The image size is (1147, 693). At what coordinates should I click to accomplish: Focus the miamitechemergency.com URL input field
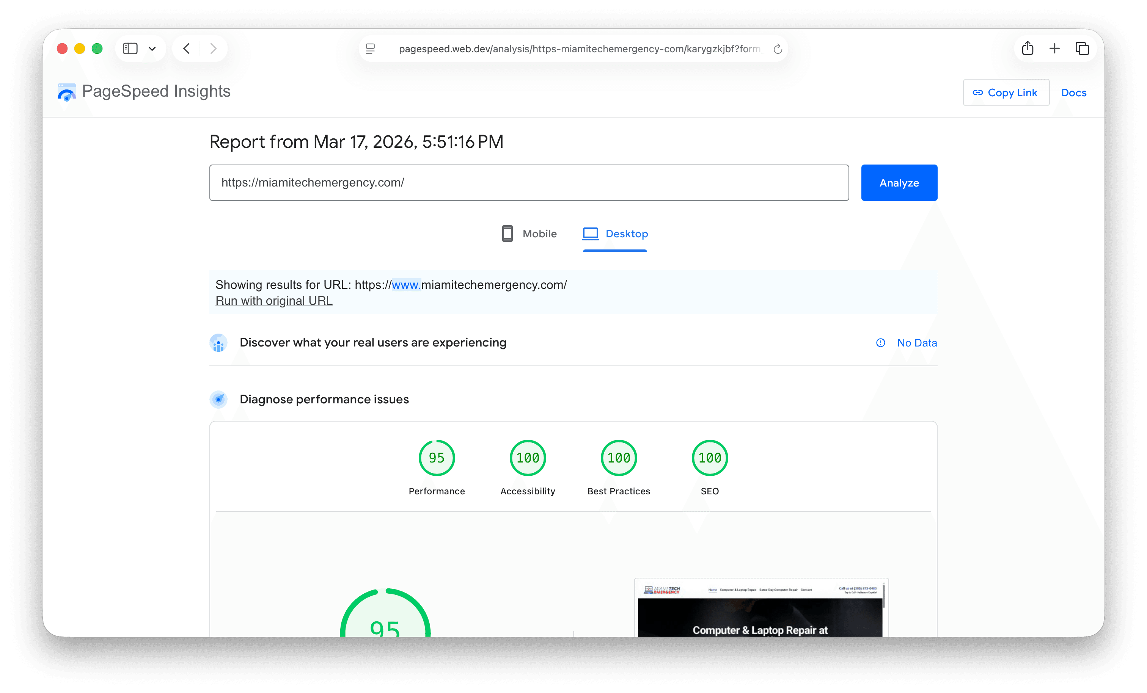point(529,182)
